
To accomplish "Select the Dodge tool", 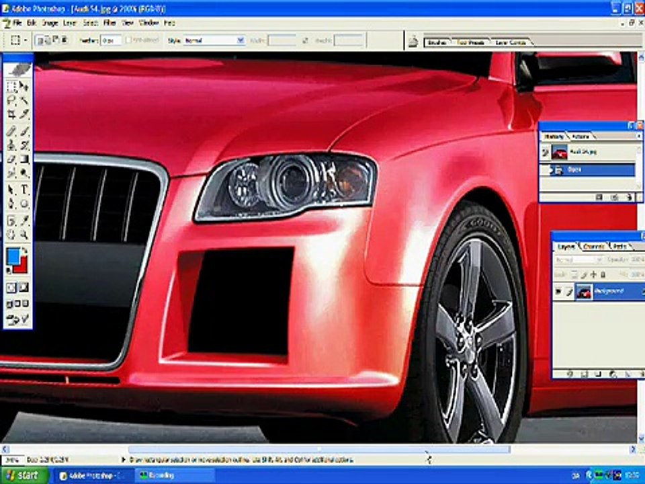I will click(24, 173).
